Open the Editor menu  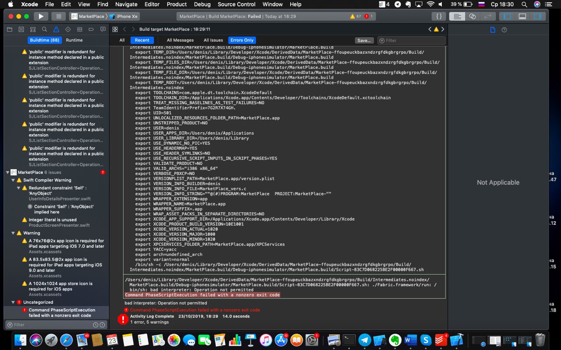tap(152, 4)
